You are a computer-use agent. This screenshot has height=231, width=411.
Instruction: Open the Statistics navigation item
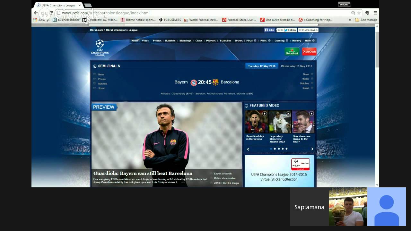[x=225, y=41]
